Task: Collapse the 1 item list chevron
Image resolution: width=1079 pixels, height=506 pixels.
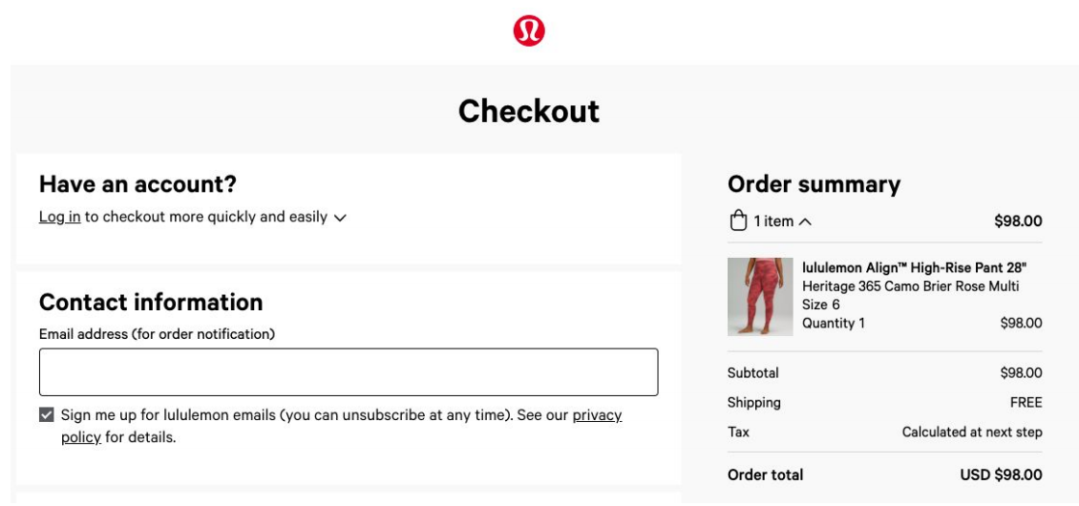Action: point(805,221)
